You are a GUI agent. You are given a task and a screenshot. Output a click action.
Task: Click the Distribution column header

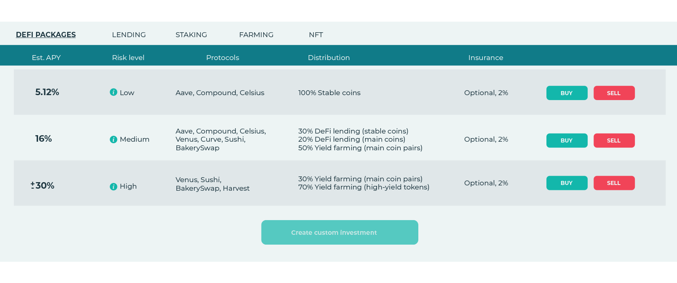pyautogui.click(x=329, y=58)
